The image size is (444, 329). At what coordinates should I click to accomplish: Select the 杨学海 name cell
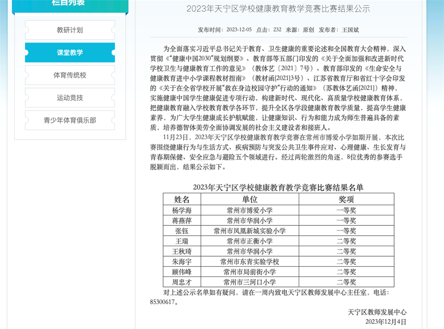[182, 210]
